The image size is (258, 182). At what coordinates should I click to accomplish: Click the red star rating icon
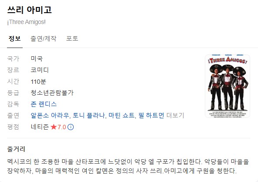[54, 127]
